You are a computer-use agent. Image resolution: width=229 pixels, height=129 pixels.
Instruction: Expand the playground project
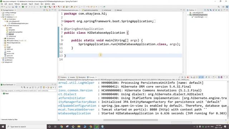tap(1, 62)
